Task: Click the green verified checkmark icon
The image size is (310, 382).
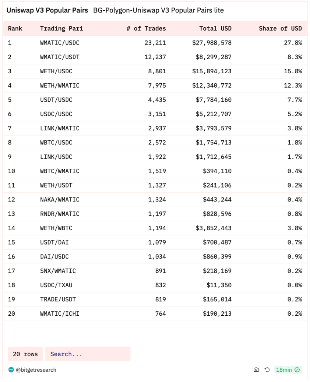Action: pos(297,369)
